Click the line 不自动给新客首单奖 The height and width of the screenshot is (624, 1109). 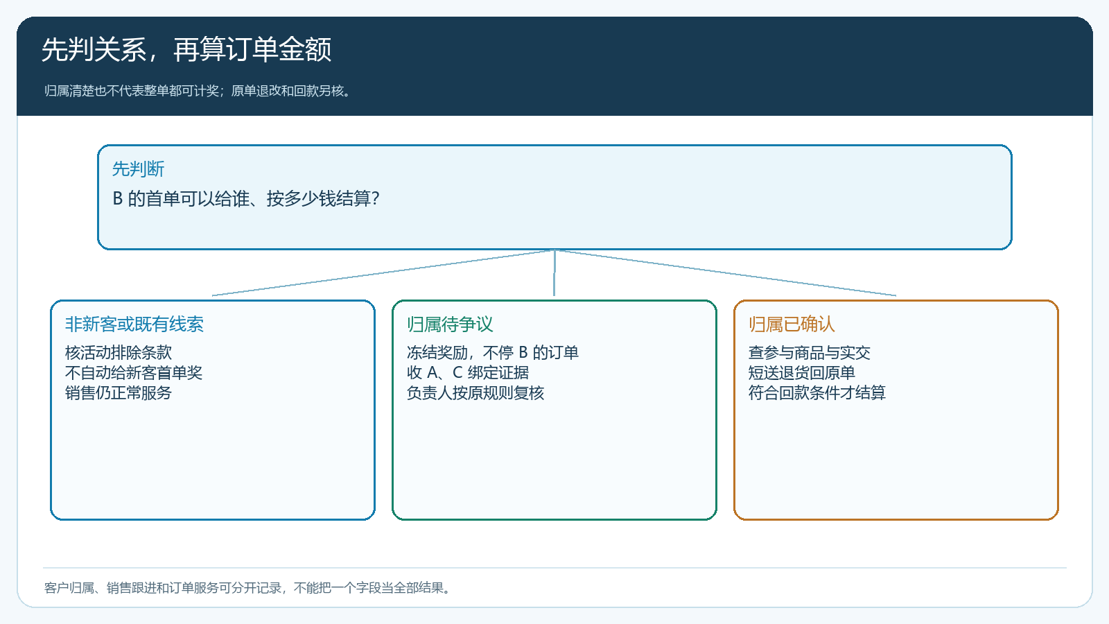[x=134, y=372]
